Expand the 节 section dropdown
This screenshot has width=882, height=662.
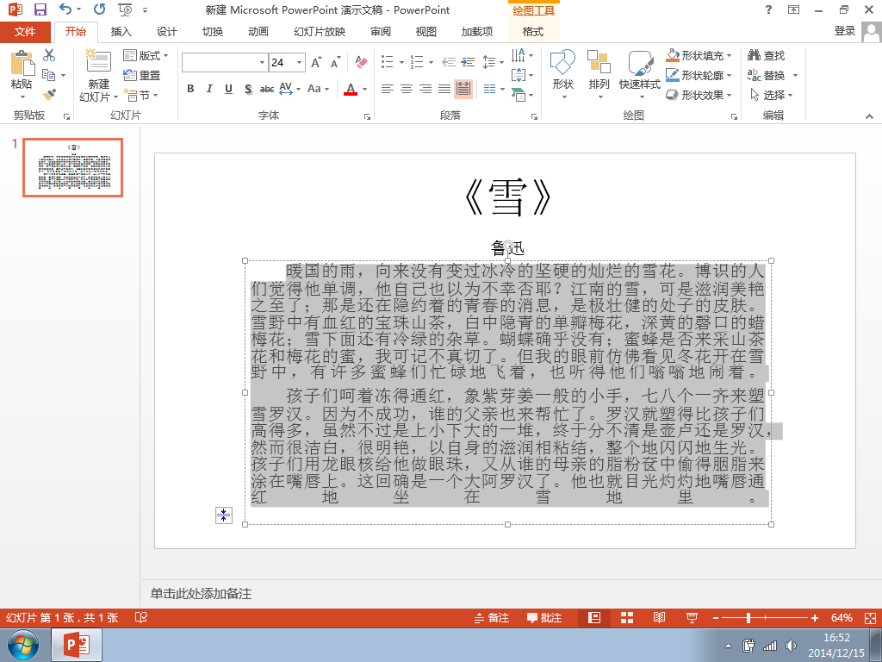pos(140,95)
